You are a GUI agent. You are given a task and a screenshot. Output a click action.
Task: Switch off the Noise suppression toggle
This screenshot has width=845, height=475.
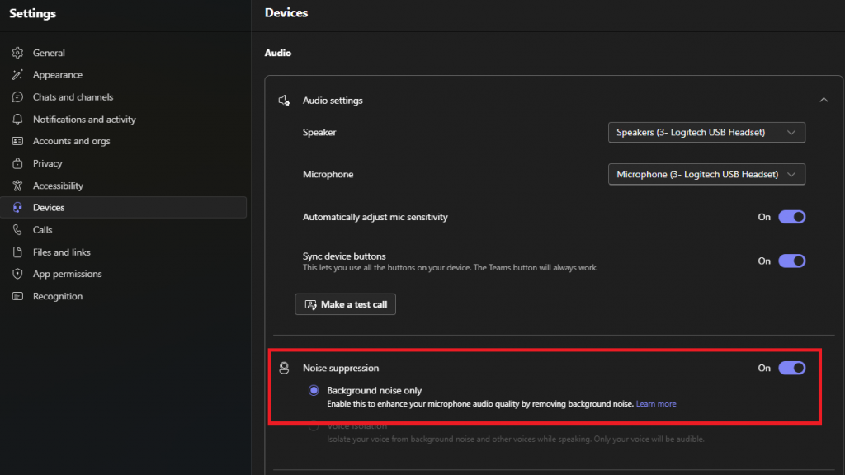click(791, 368)
